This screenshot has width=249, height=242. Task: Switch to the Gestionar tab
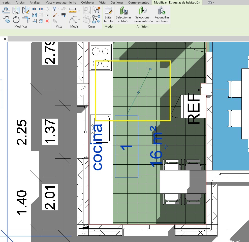point(117,3)
